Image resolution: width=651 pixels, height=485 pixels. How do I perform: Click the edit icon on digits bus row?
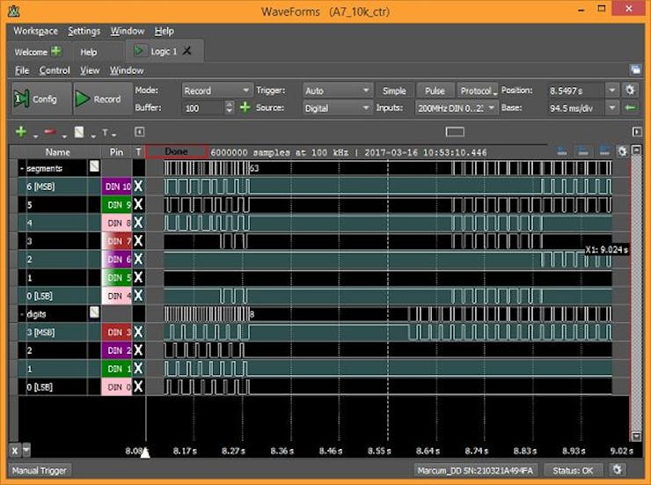pyautogui.click(x=94, y=312)
